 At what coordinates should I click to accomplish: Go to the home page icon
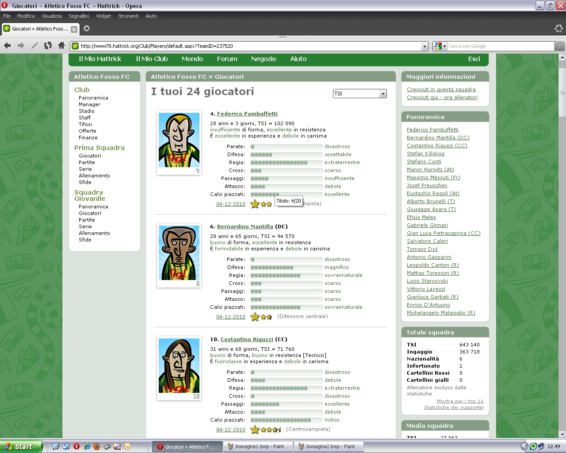(x=61, y=46)
